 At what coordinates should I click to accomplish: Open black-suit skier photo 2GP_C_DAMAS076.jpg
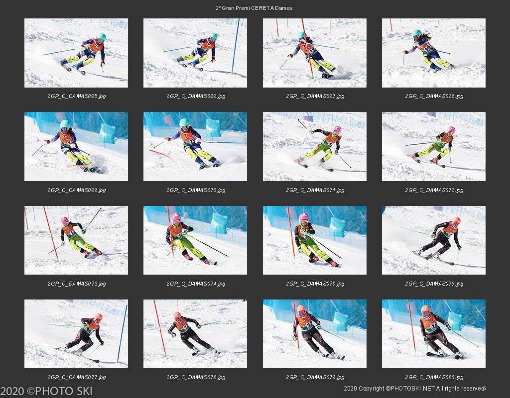(434, 240)
